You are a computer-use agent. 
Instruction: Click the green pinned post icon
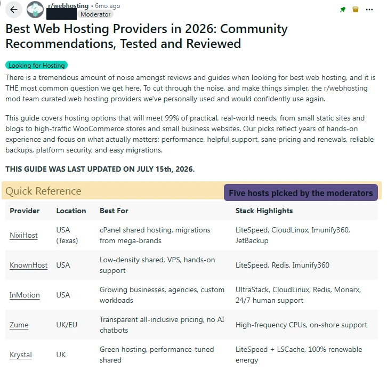click(x=343, y=10)
